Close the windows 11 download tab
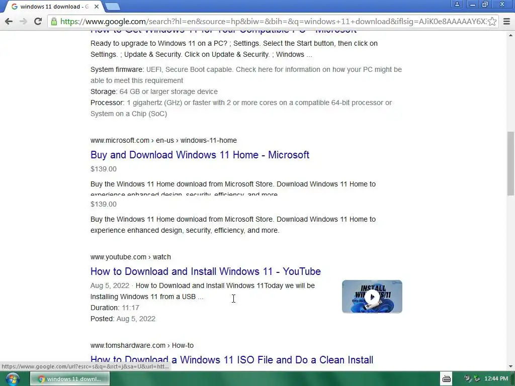Screen dimensions: 515x386 (x=97, y=7)
